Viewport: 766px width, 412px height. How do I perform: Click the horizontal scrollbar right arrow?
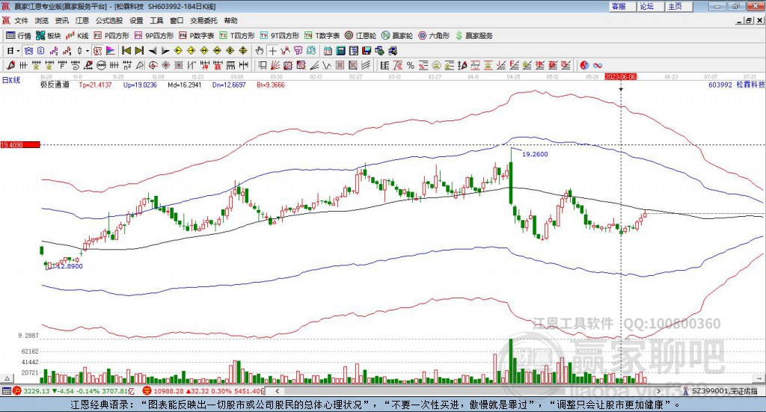[x=658, y=391]
